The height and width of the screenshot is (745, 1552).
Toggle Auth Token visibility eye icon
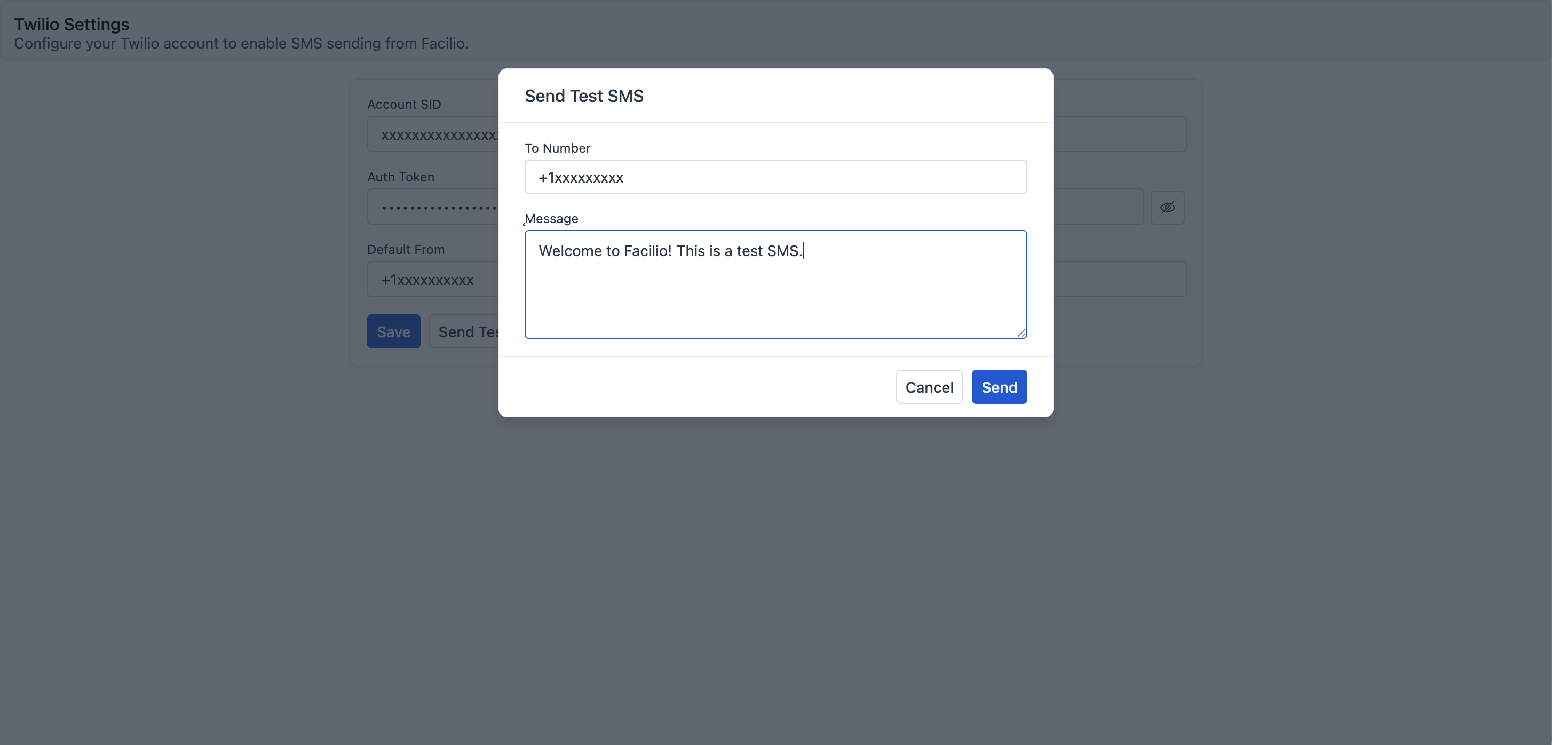coord(1167,208)
